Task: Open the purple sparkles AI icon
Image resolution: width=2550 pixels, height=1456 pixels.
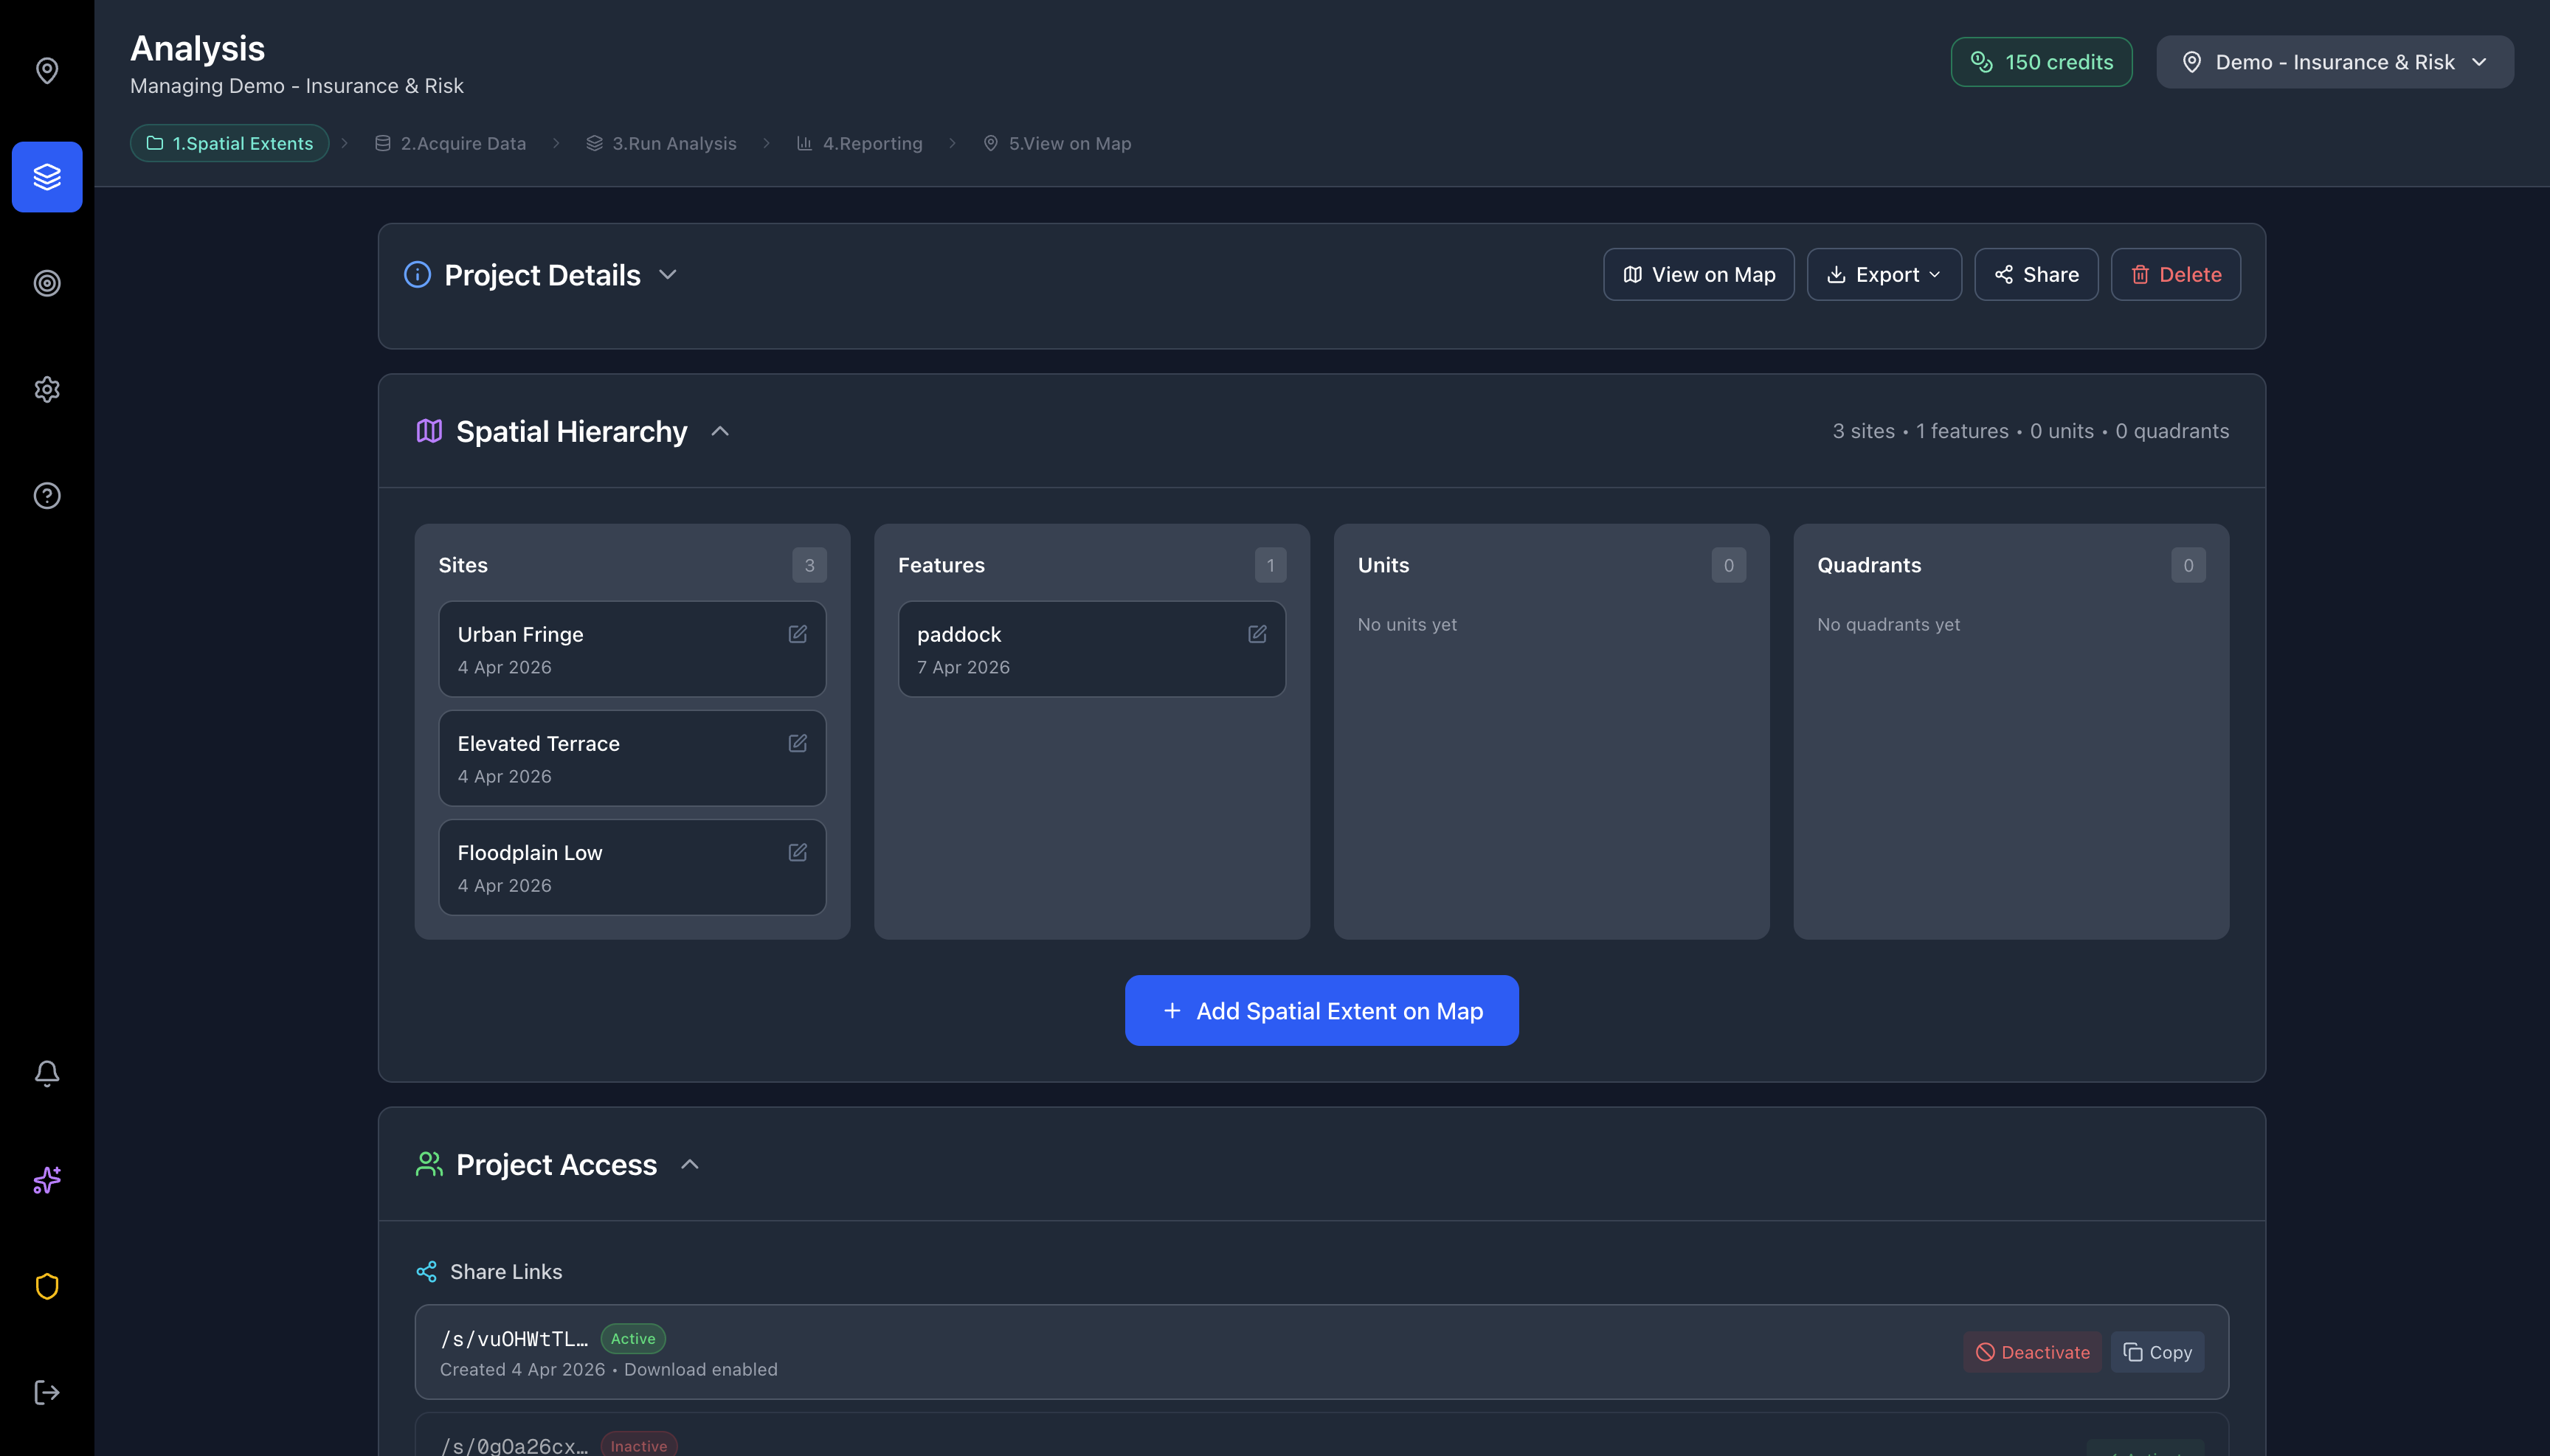Action: click(47, 1180)
